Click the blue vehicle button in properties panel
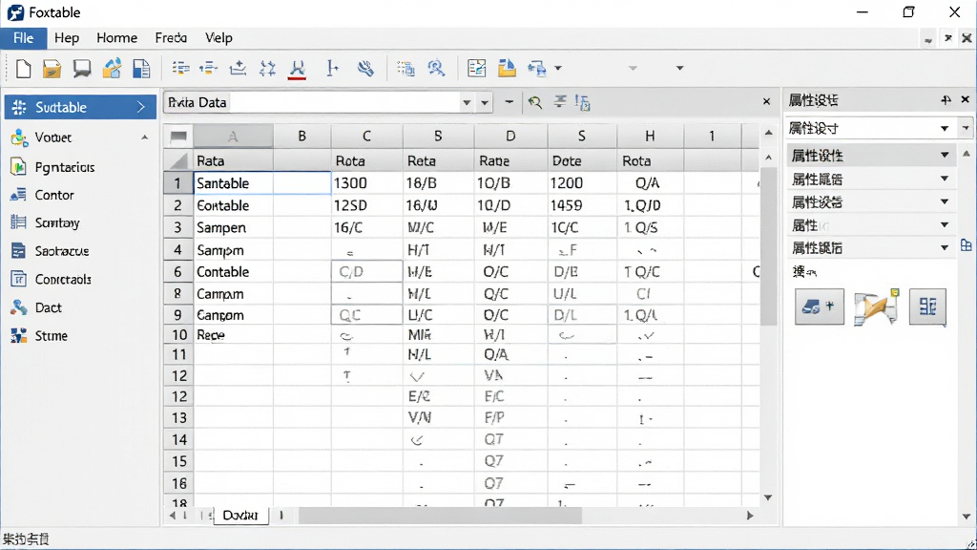The width and height of the screenshot is (977, 550). [x=820, y=307]
